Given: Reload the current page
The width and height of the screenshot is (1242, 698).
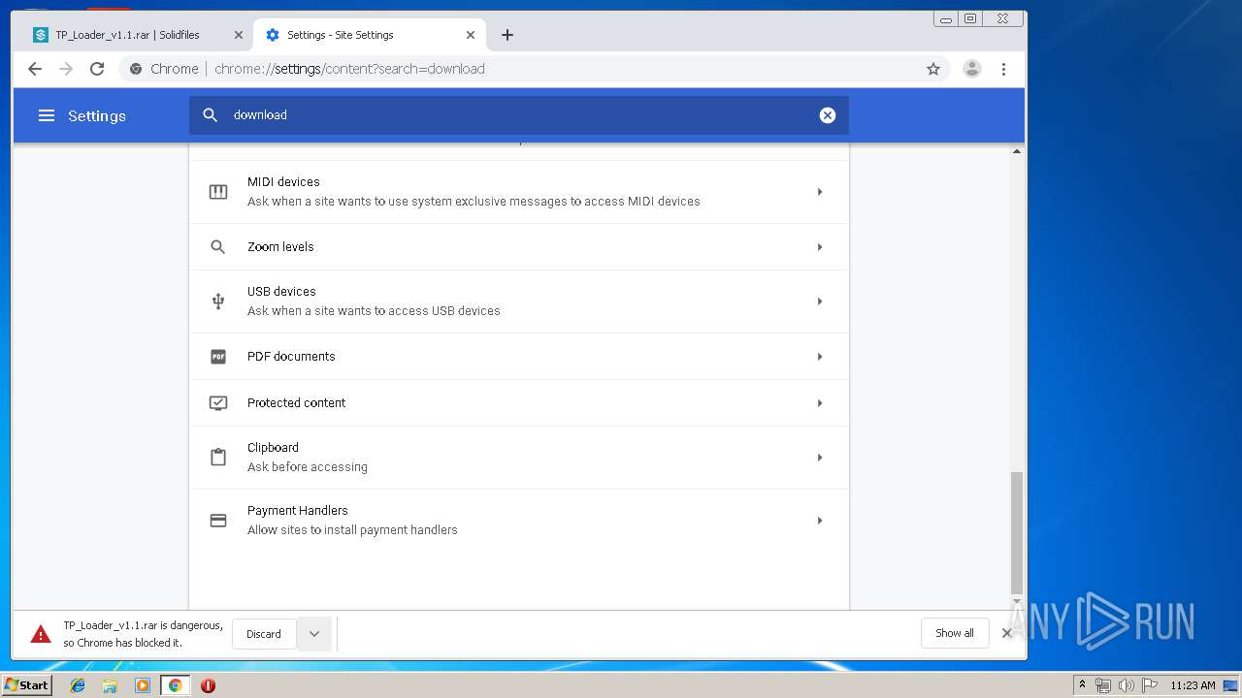Looking at the screenshot, I should [x=97, y=69].
